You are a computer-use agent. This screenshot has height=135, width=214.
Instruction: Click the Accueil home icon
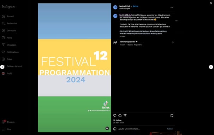click(3, 16)
